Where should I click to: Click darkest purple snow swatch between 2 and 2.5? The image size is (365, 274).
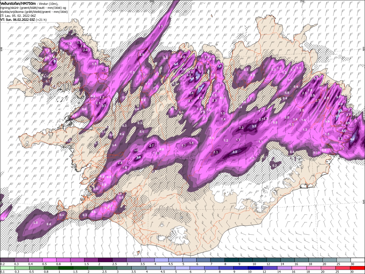(105, 260)
